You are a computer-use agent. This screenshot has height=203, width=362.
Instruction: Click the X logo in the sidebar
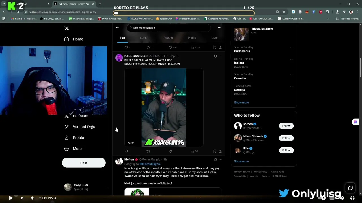pyautogui.click(x=67, y=28)
